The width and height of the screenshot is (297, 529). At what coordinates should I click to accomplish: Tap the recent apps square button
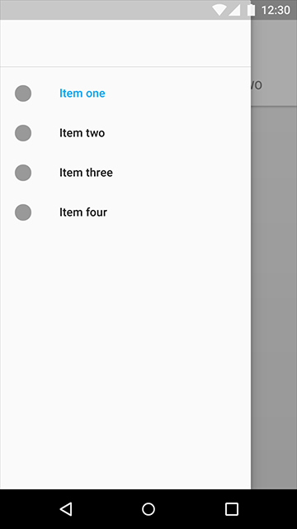coord(231,509)
